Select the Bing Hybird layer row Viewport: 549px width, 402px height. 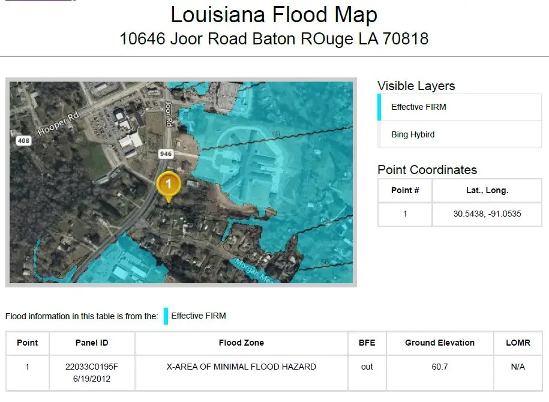click(460, 134)
